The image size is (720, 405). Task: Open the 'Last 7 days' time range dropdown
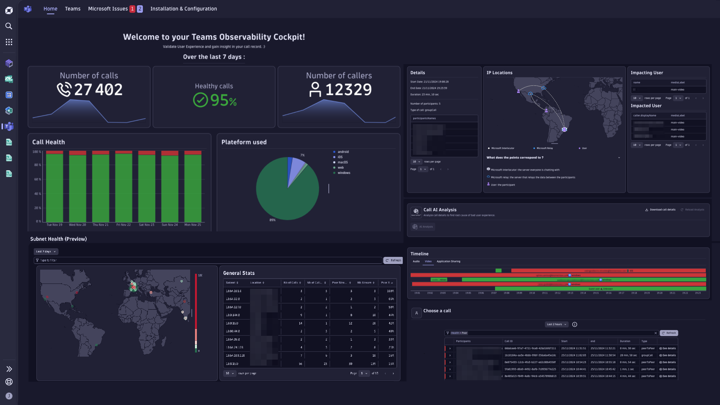click(45, 251)
